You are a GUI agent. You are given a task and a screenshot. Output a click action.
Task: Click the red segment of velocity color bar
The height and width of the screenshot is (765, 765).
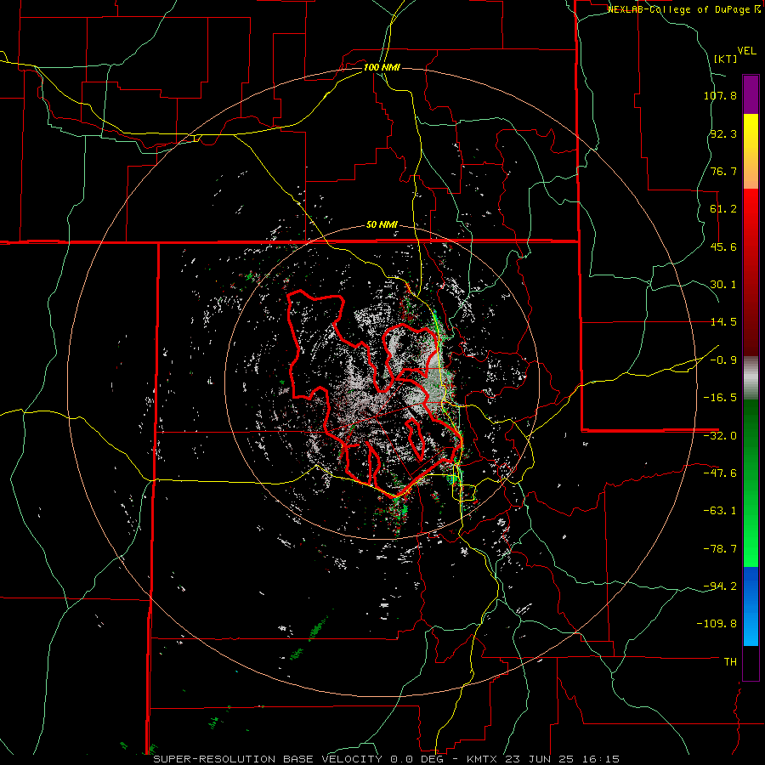click(751, 272)
